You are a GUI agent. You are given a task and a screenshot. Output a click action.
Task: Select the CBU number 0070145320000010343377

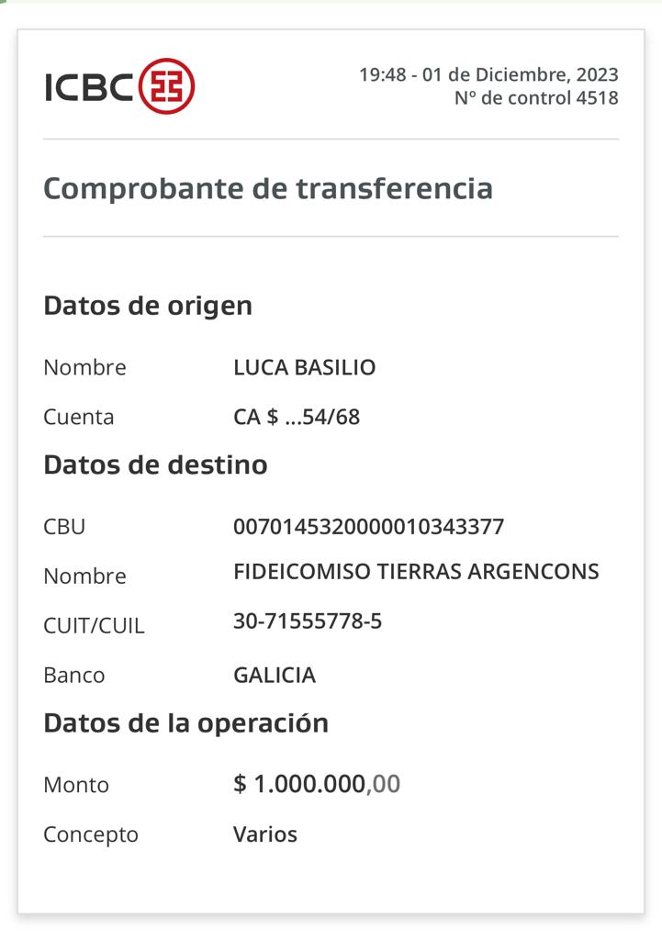point(369,527)
